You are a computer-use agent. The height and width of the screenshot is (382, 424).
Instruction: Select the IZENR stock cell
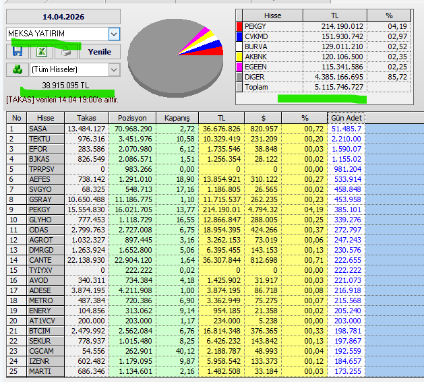(x=45, y=362)
